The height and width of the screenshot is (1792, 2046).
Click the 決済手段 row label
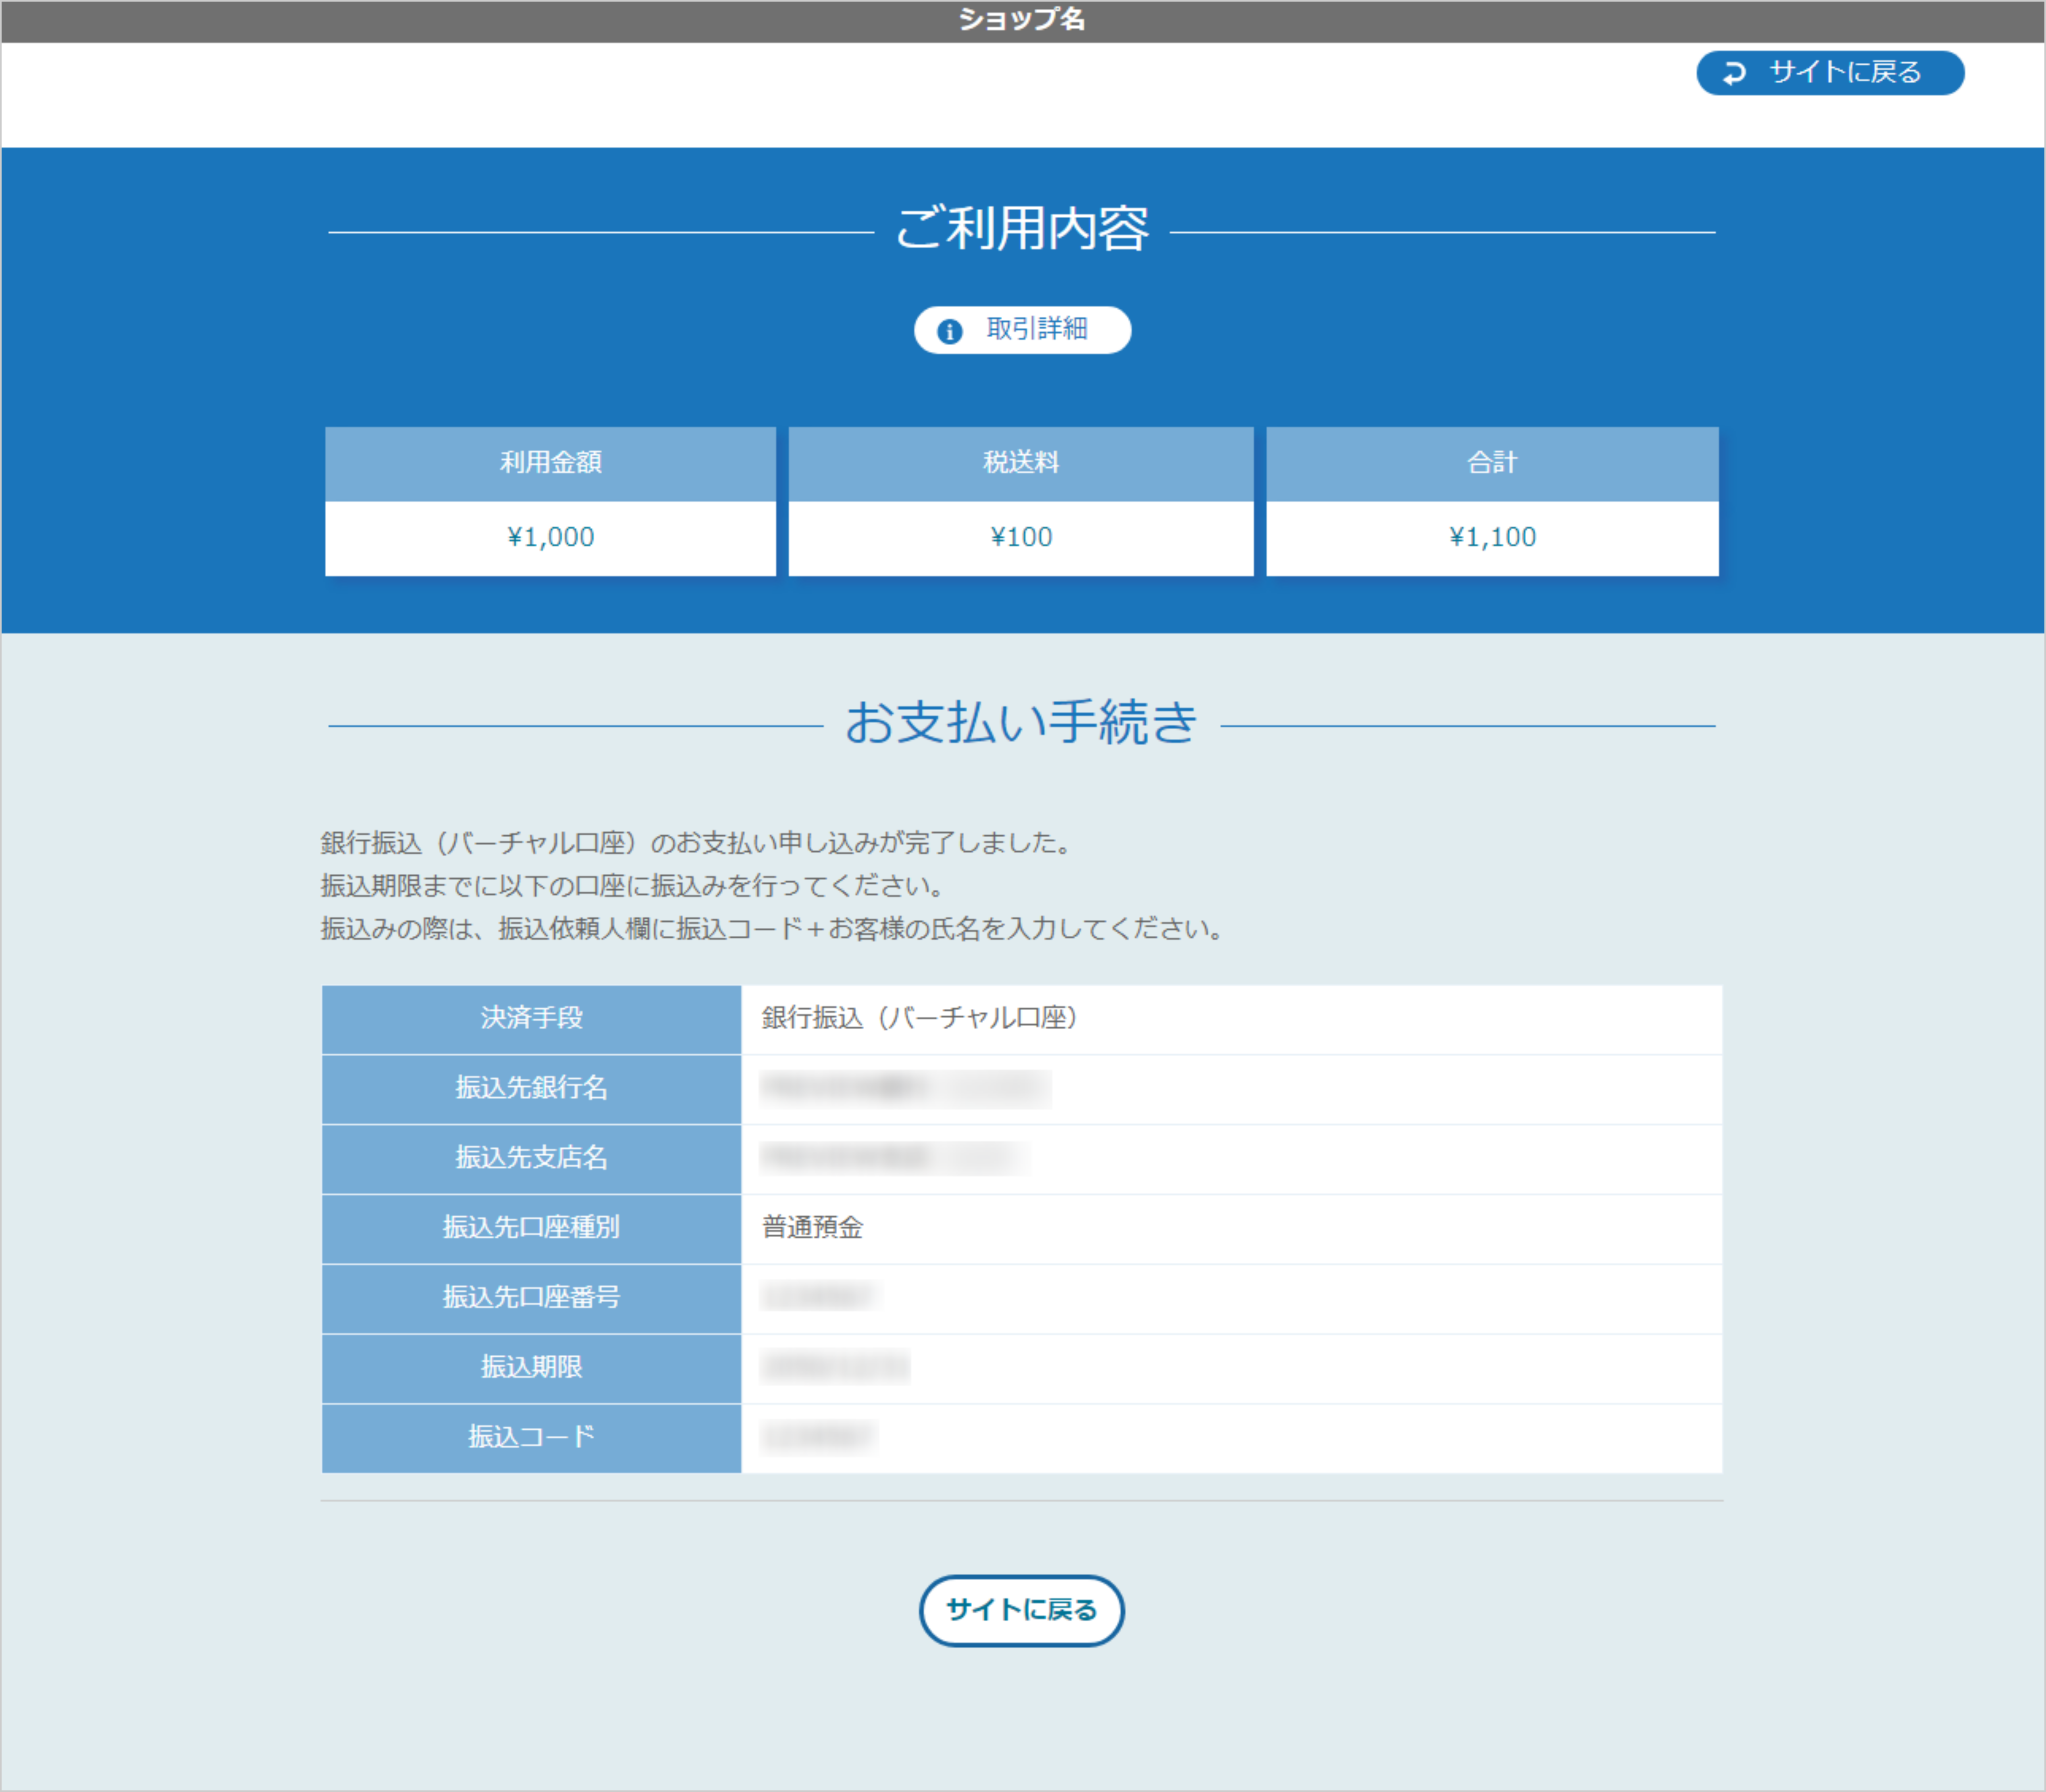[530, 1019]
